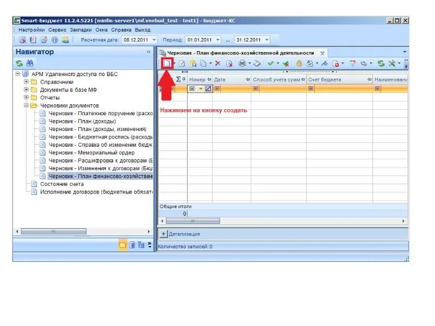Open the print icon dropdown arrow
This screenshot has width=435, height=326.
click(250, 64)
